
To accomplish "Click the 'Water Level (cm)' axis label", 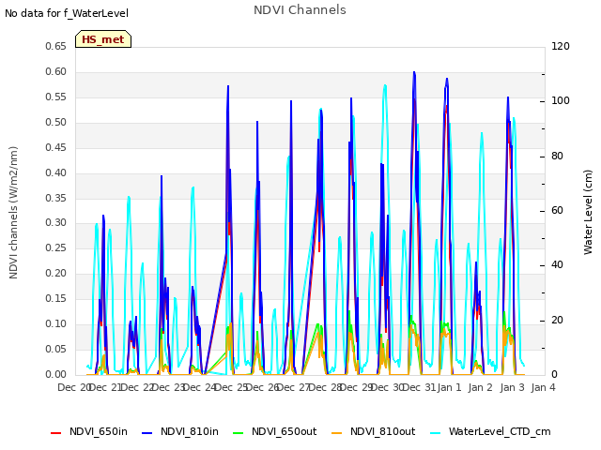I will 588,213.
